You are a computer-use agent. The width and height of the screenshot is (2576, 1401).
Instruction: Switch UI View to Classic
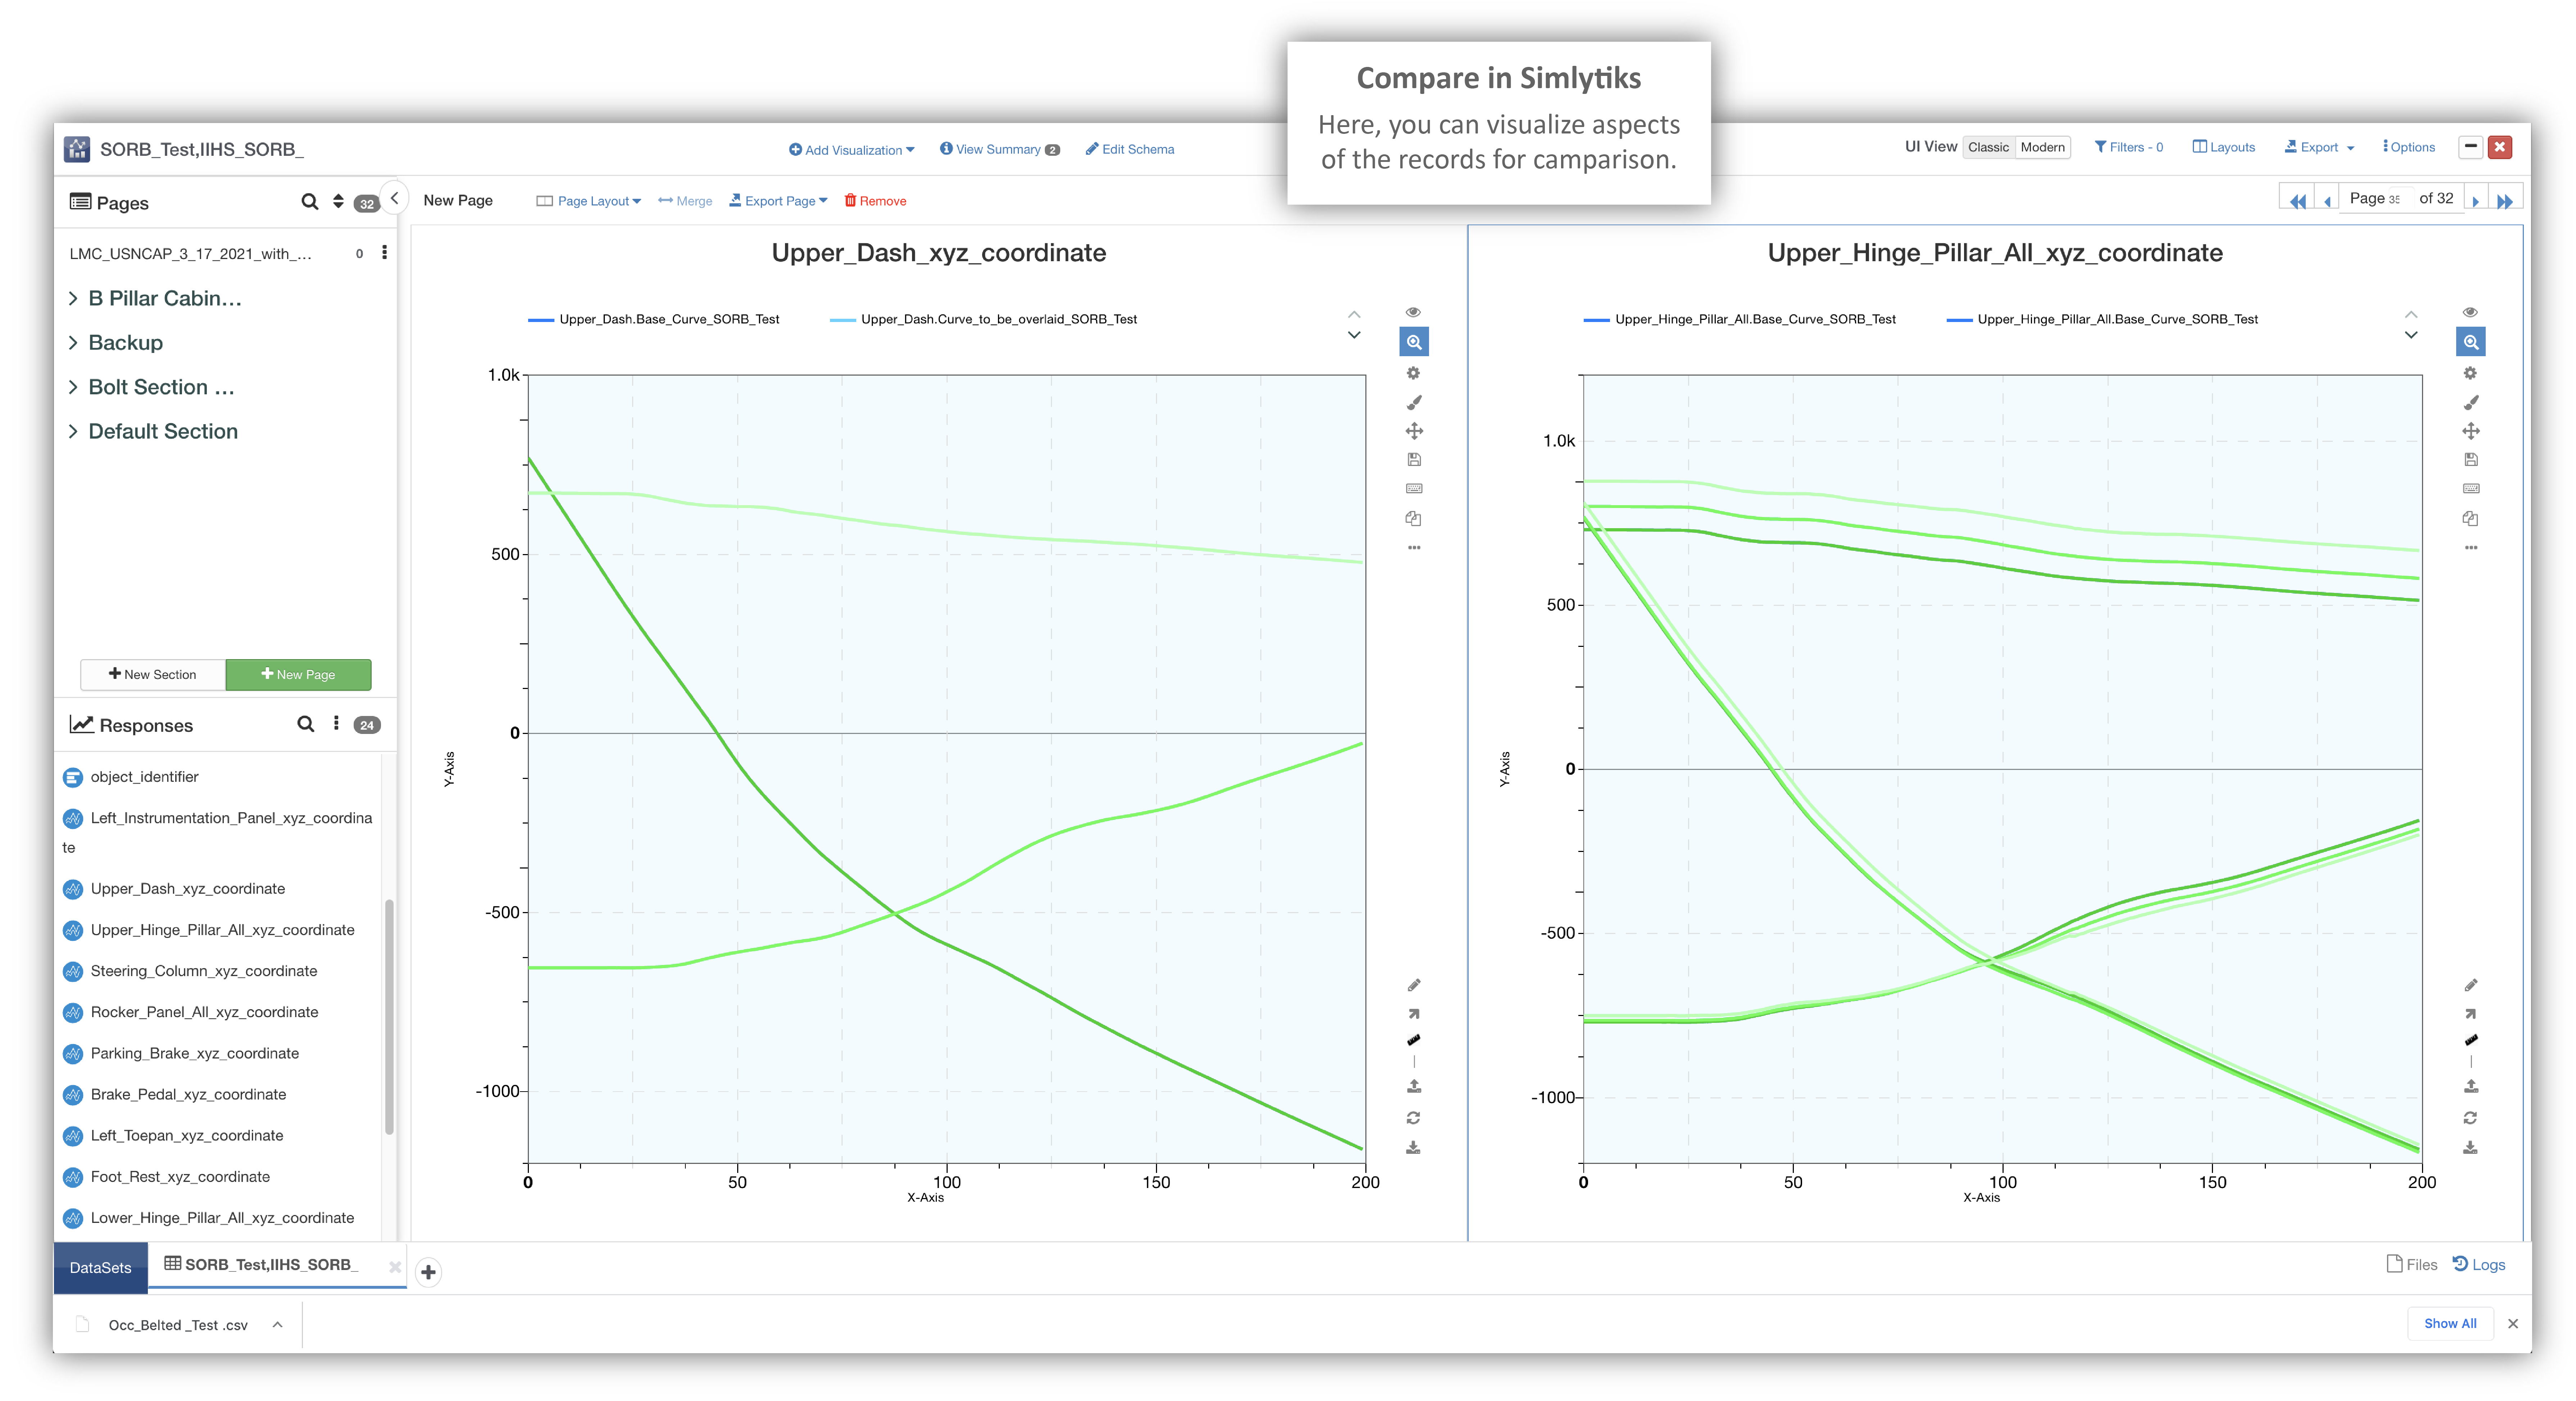(x=1988, y=147)
